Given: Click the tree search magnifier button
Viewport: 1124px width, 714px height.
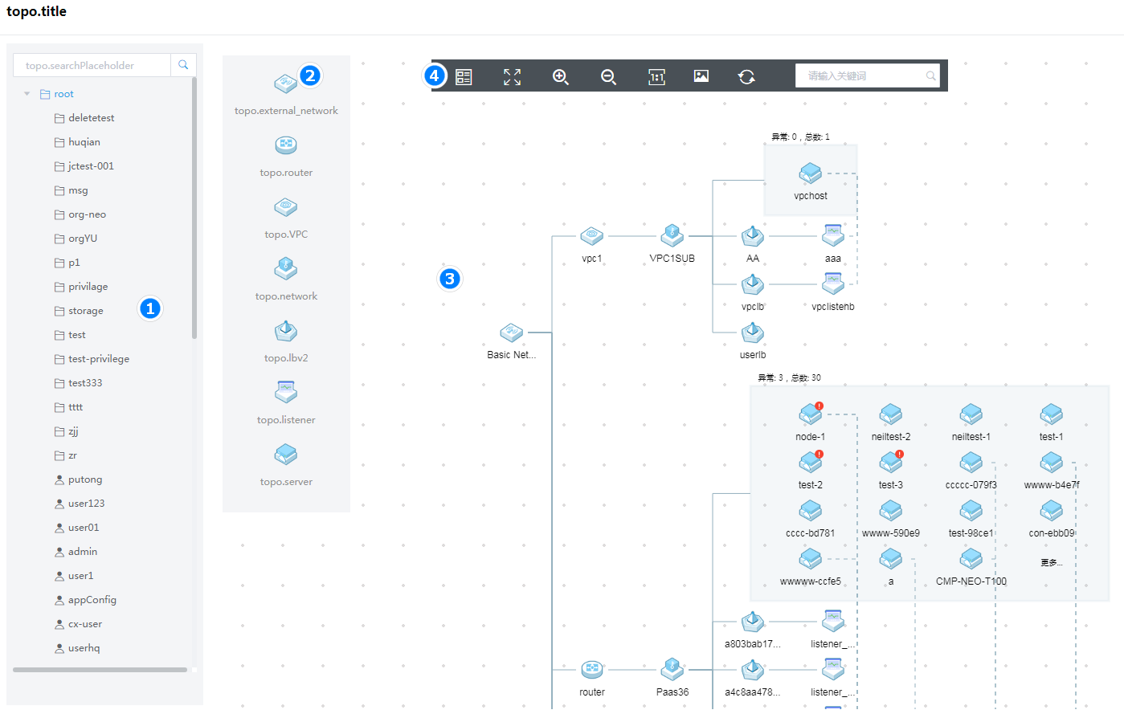Looking at the screenshot, I should (183, 65).
